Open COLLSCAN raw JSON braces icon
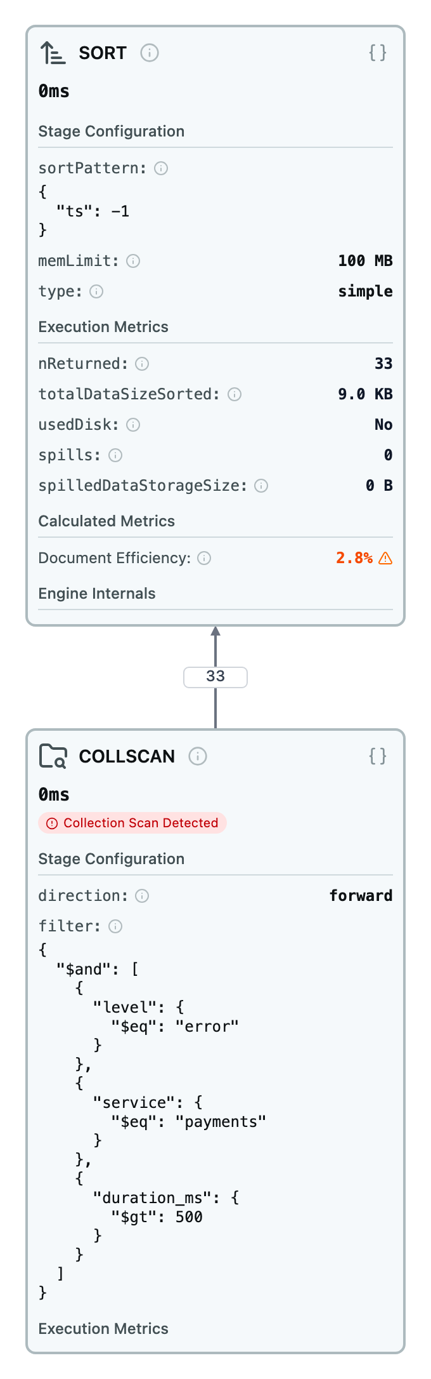 (378, 756)
